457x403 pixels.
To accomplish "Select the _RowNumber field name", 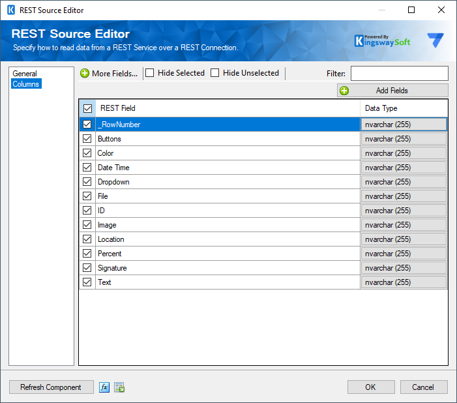I will [119, 125].
